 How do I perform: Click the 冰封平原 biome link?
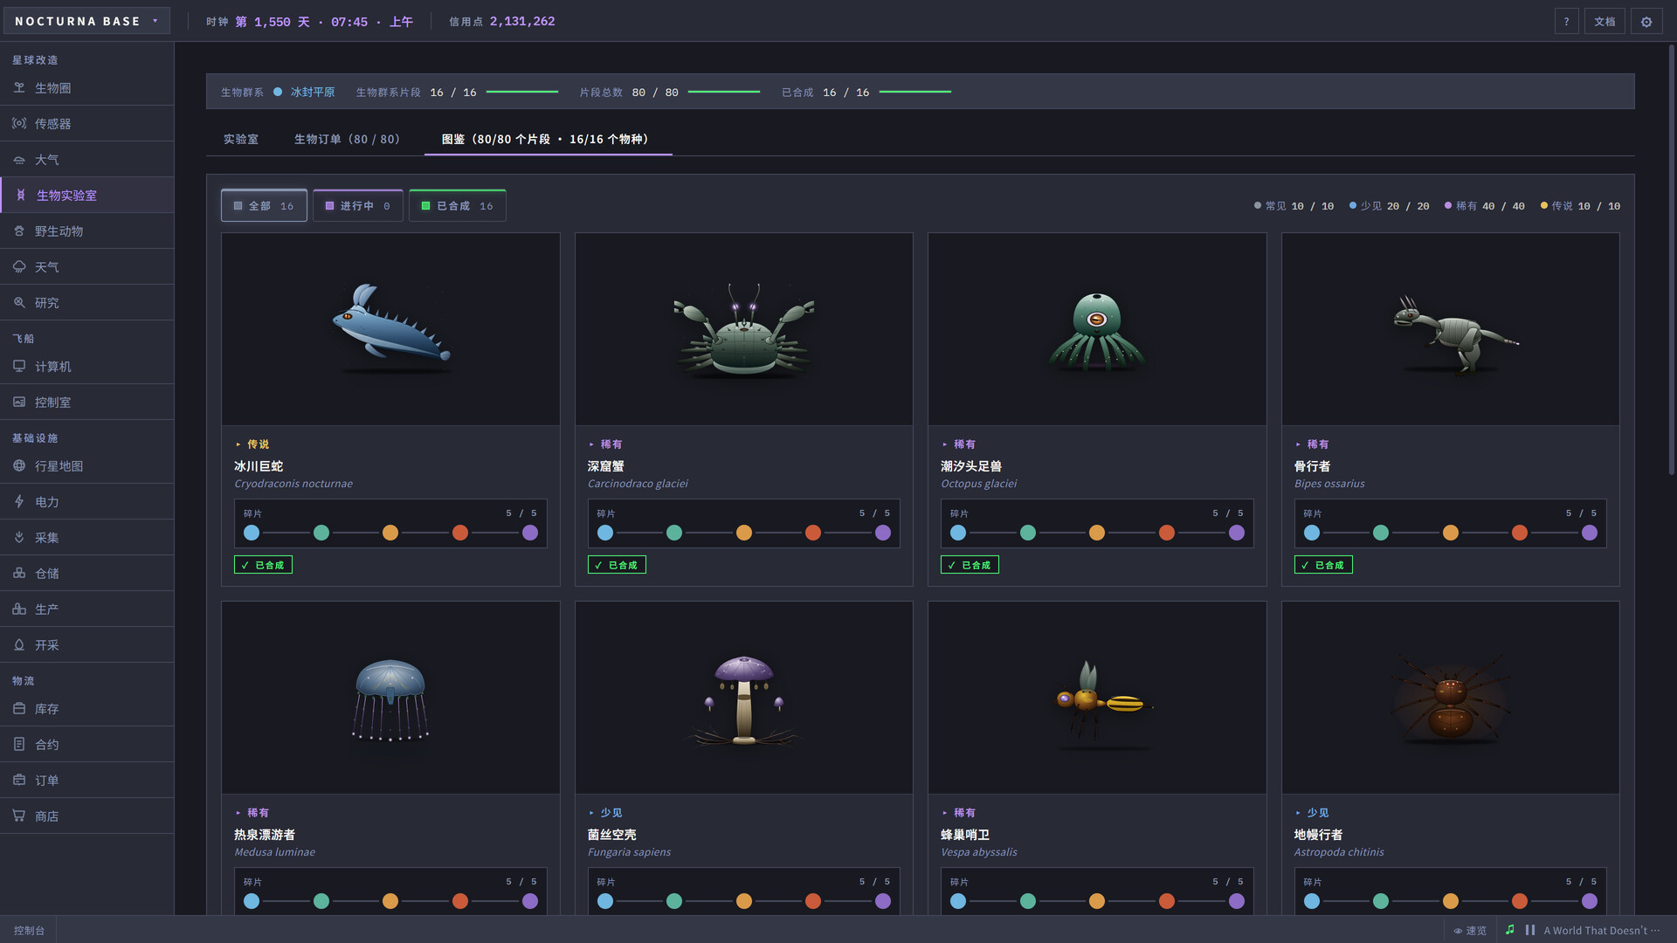click(x=313, y=93)
